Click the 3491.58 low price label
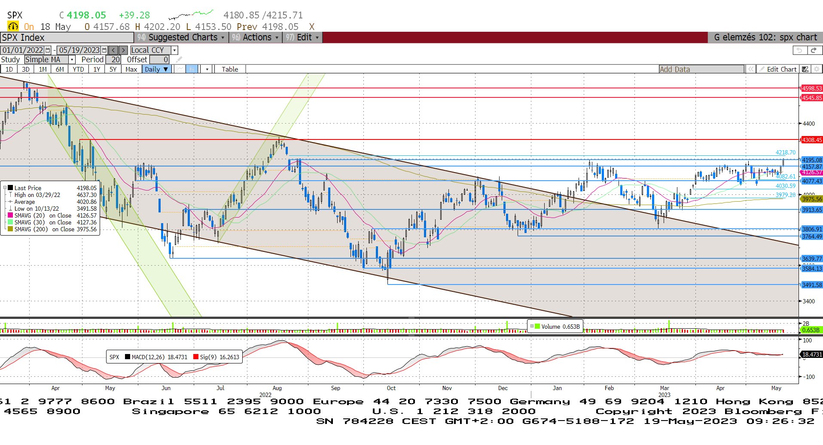Image resolution: width=823 pixels, height=445 pixels. click(x=811, y=285)
